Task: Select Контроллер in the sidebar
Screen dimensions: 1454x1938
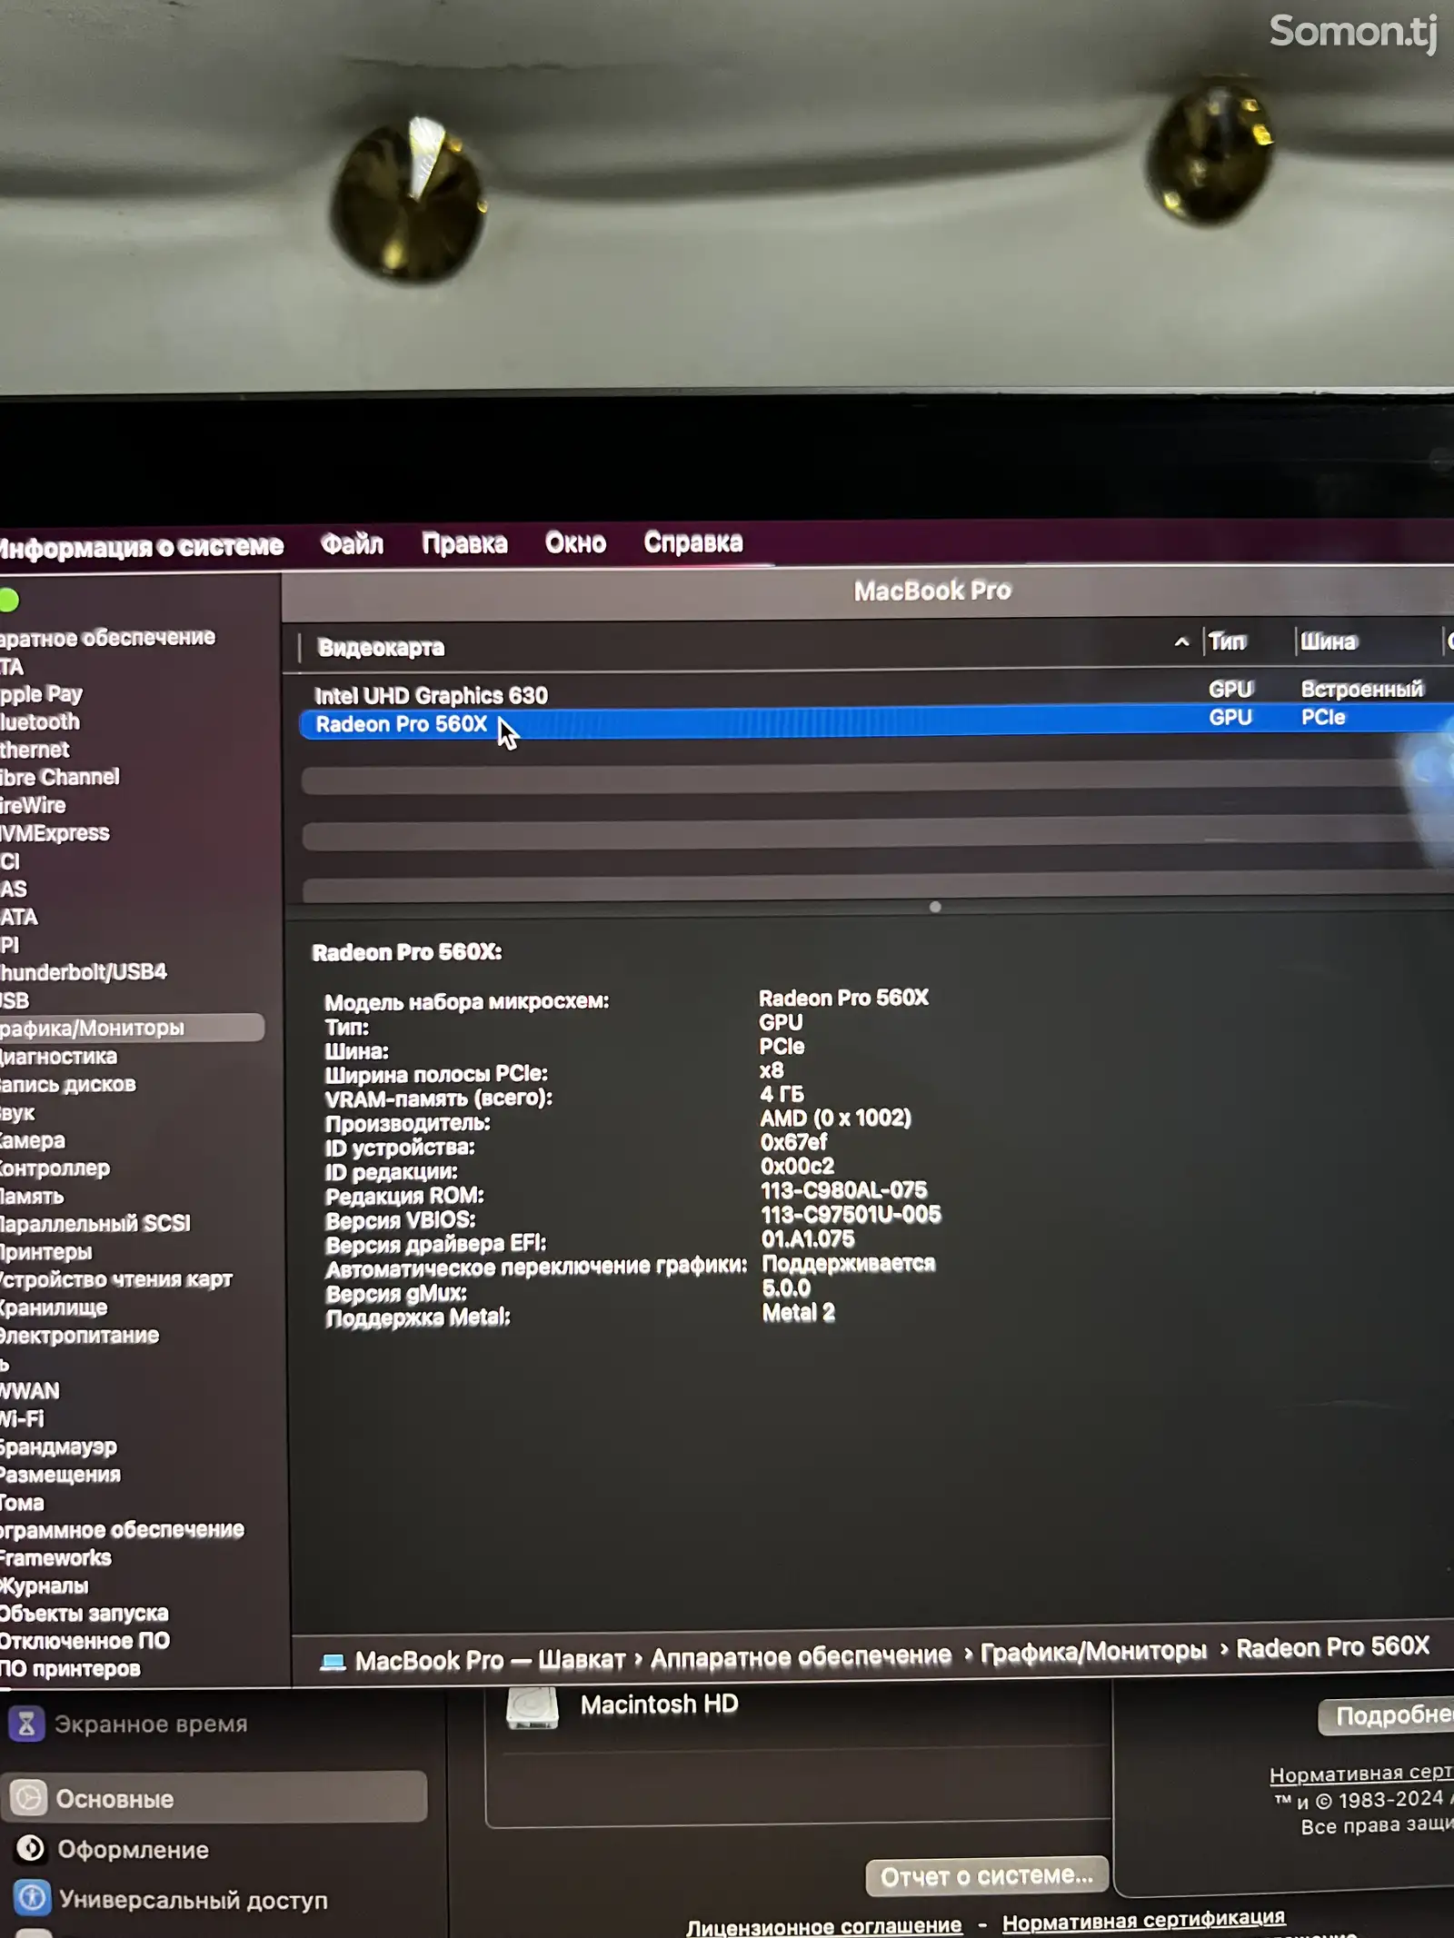Action: point(55,1168)
